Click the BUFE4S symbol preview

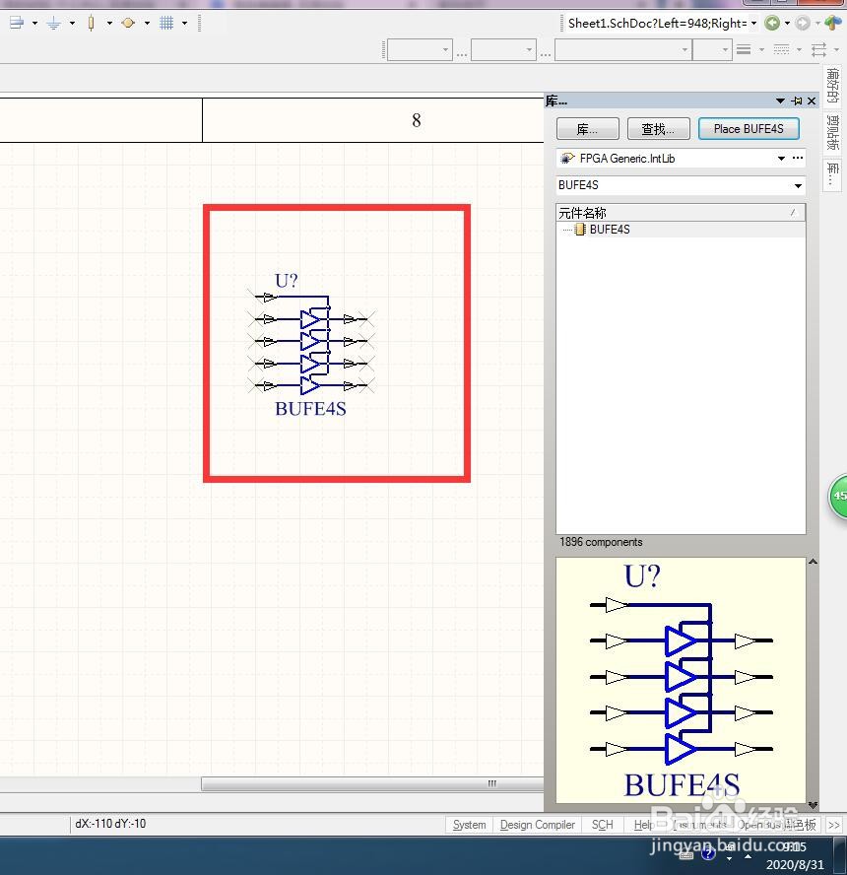(x=681, y=680)
